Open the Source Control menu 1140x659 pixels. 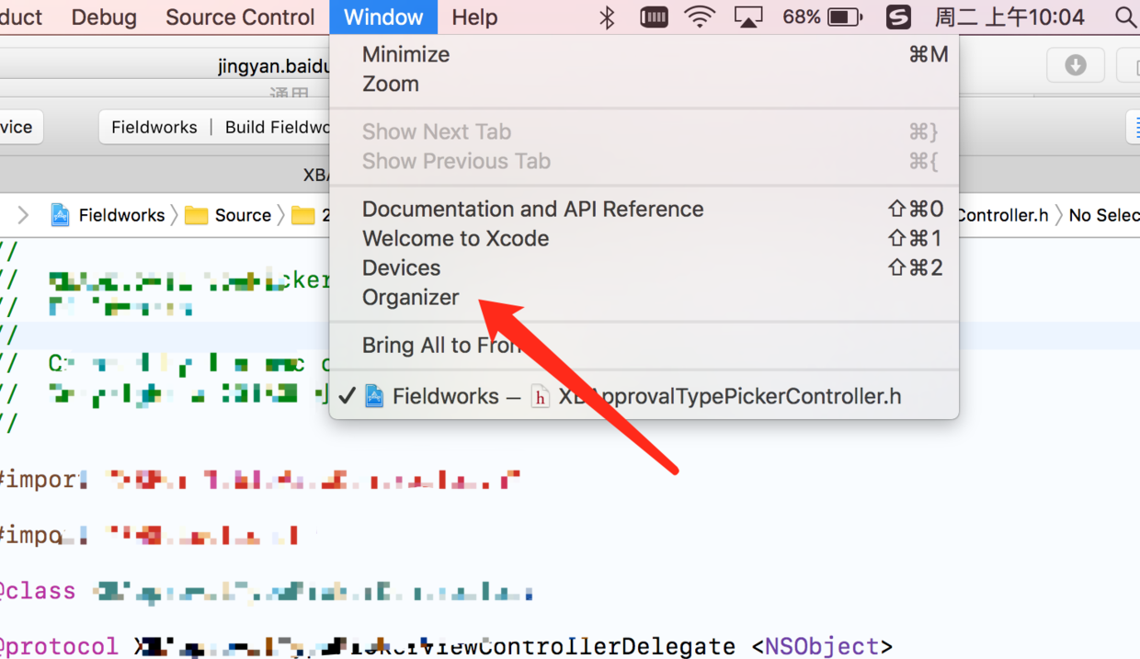click(x=240, y=17)
